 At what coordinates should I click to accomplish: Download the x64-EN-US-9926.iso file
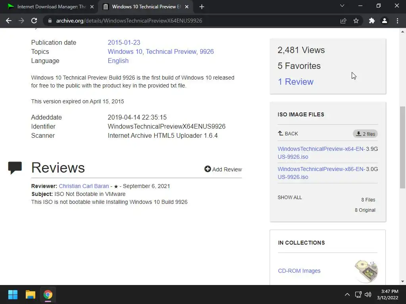321,153
